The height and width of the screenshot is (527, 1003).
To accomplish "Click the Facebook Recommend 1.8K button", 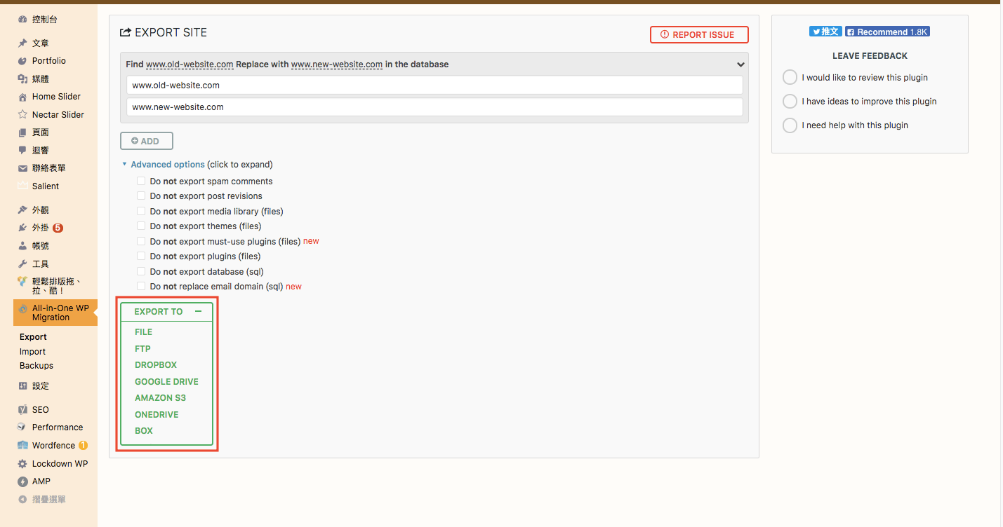I will tap(887, 32).
